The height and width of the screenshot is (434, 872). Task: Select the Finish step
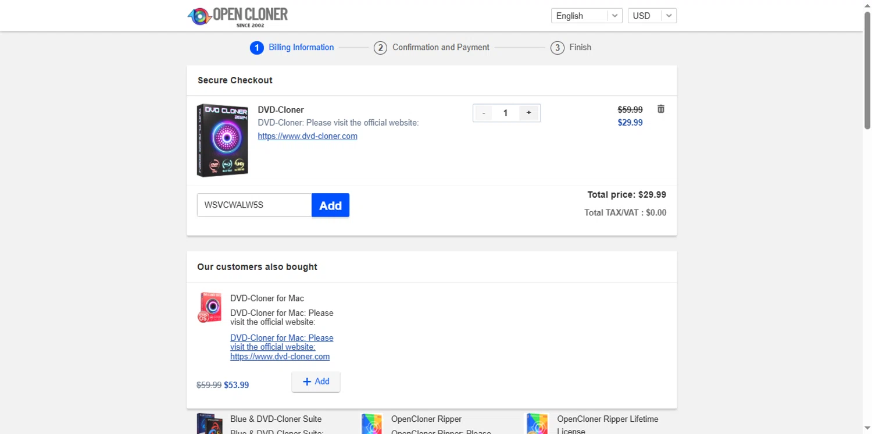pyautogui.click(x=571, y=47)
